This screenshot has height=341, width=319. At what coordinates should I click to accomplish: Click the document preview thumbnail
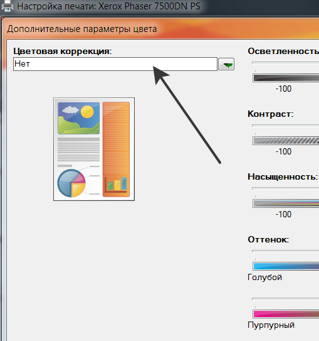point(94,149)
